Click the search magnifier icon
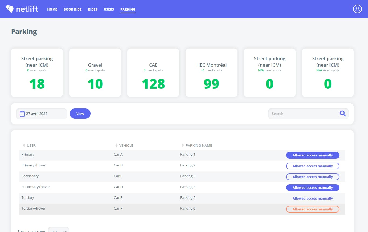Image resolution: width=368 pixels, height=232 pixels. (x=342, y=114)
